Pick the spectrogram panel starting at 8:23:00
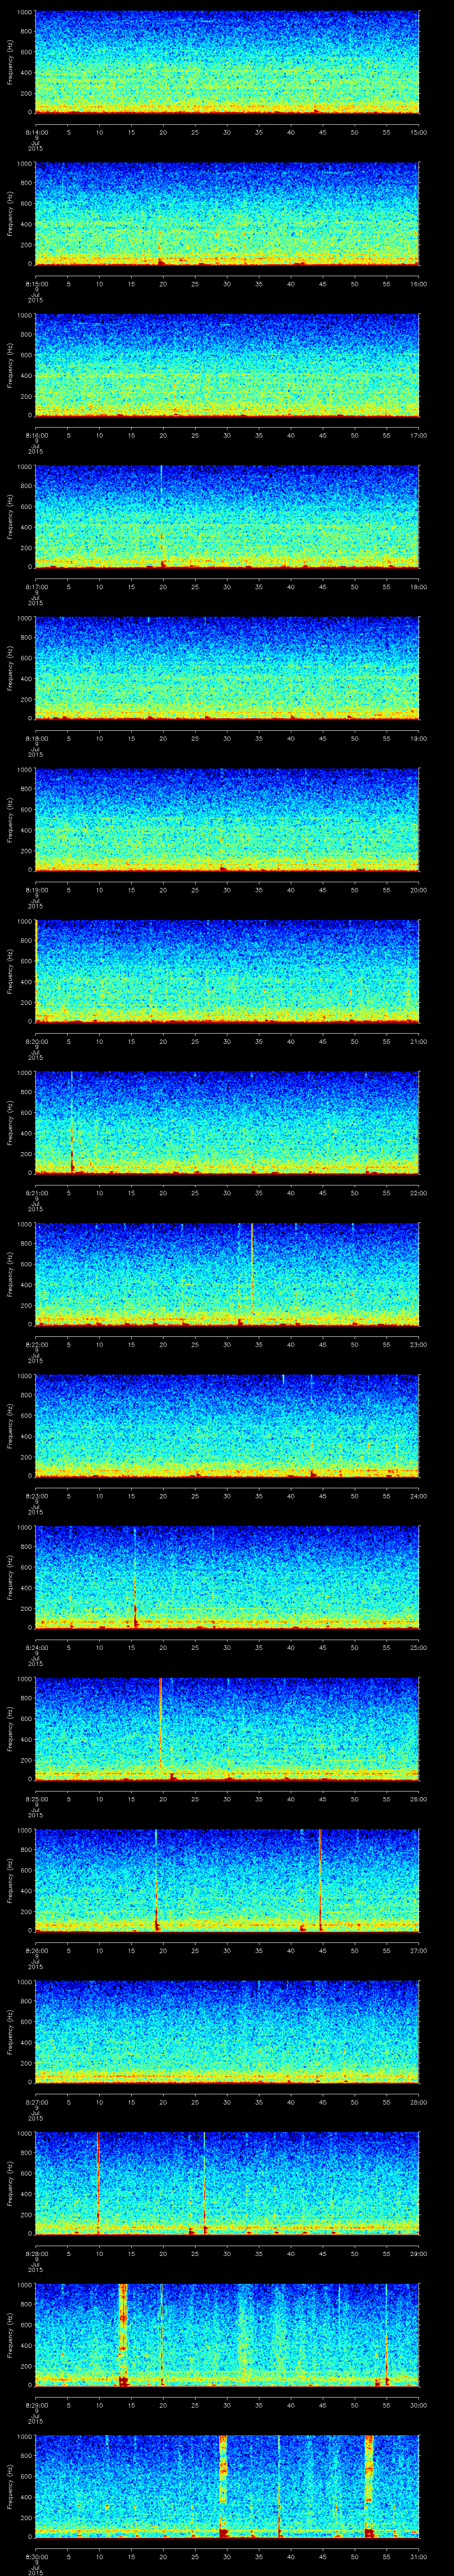Viewport: 454px width, 2576px height. [227, 1425]
